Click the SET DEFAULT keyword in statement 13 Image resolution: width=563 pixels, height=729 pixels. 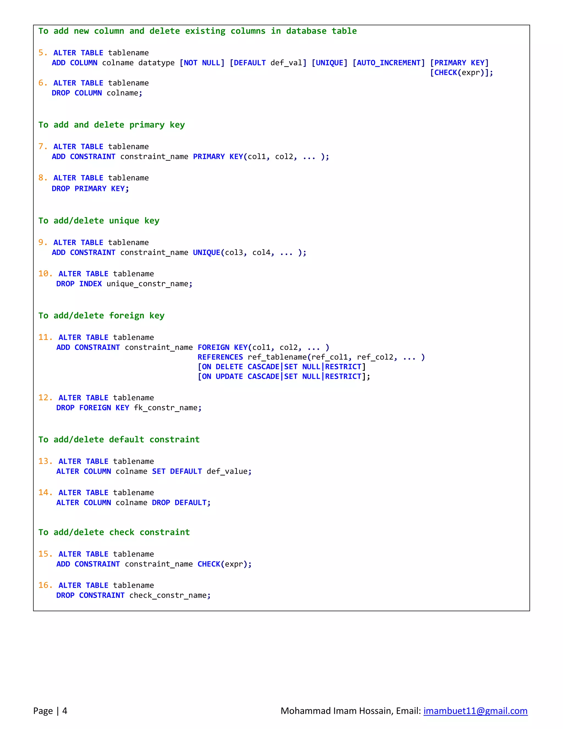click(x=177, y=471)
